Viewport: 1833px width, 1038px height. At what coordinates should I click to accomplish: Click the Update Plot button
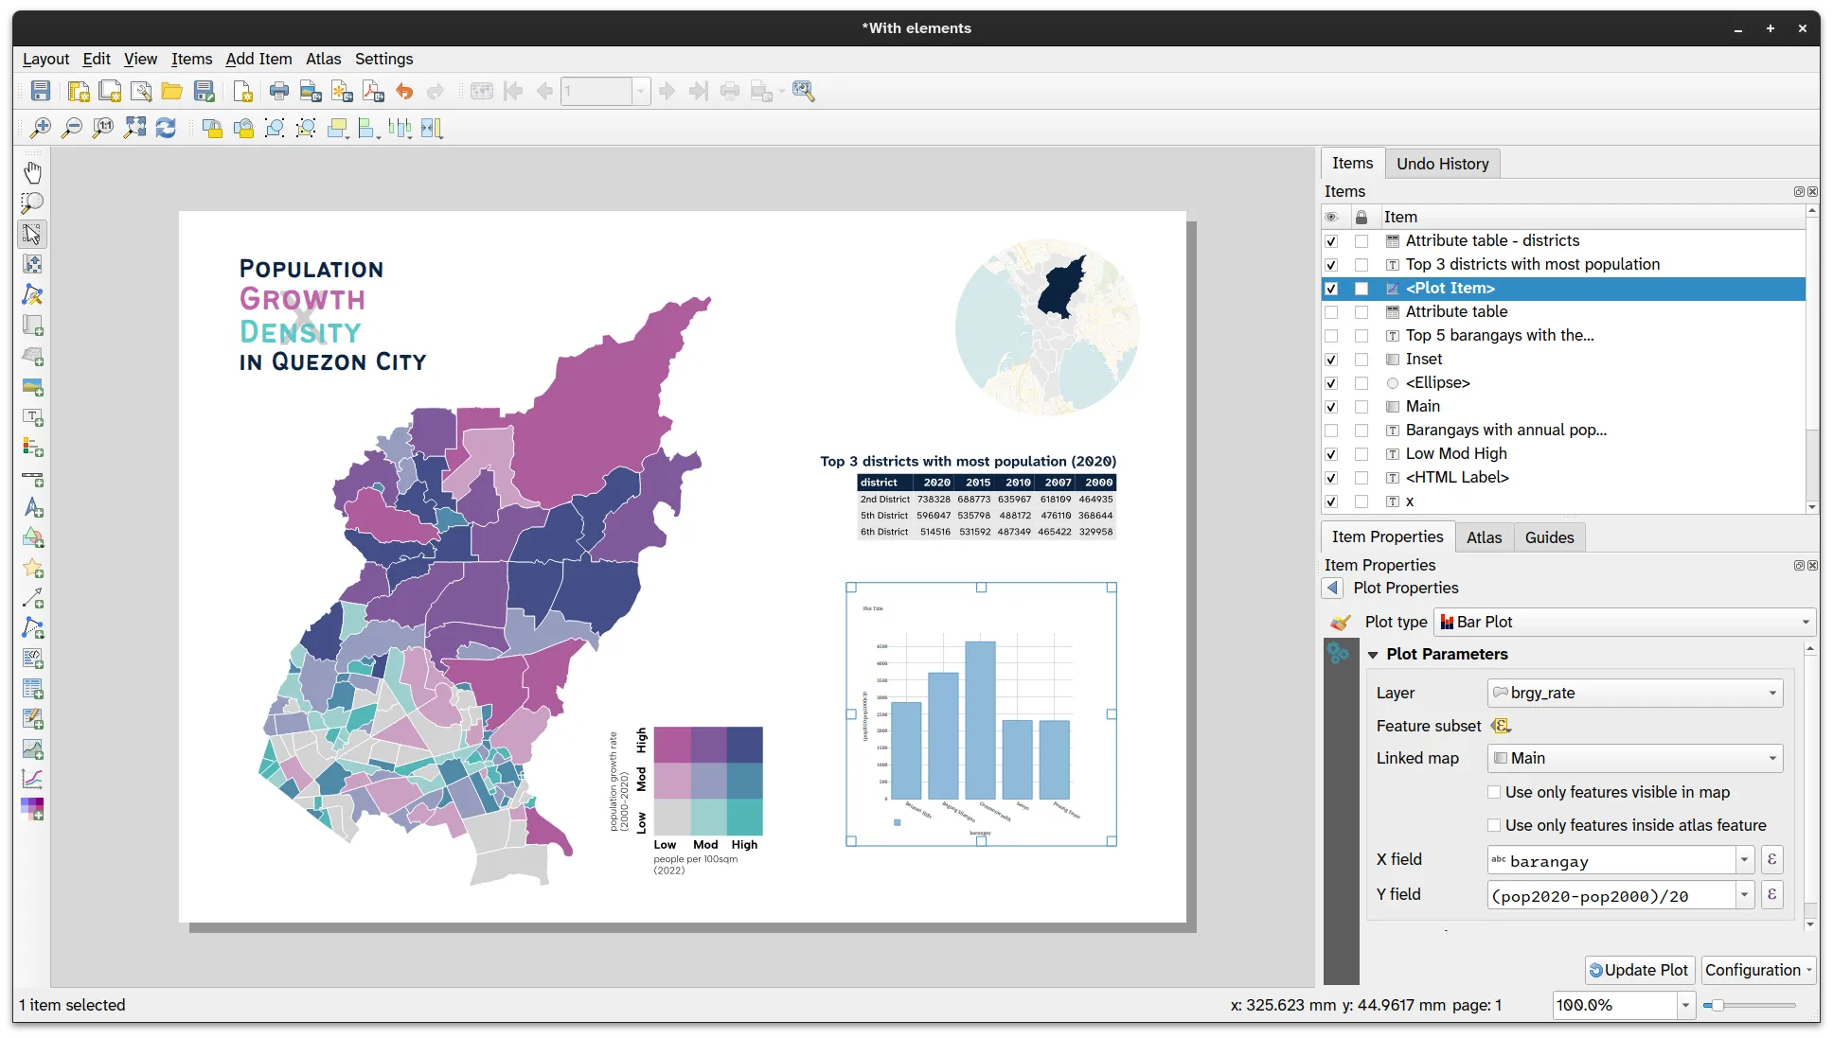1639,970
